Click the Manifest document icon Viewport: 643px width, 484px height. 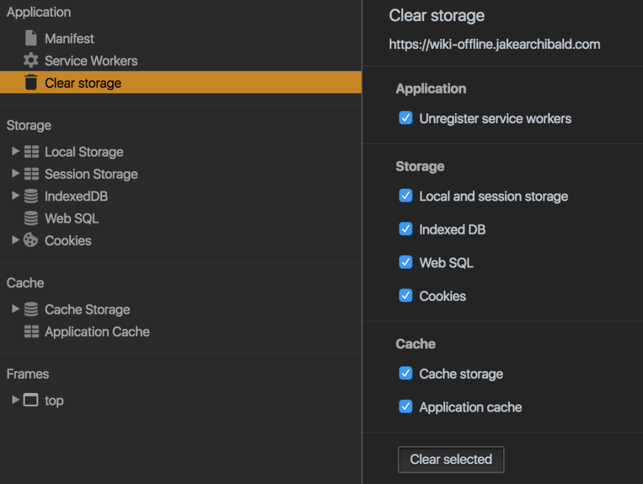coord(31,38)
